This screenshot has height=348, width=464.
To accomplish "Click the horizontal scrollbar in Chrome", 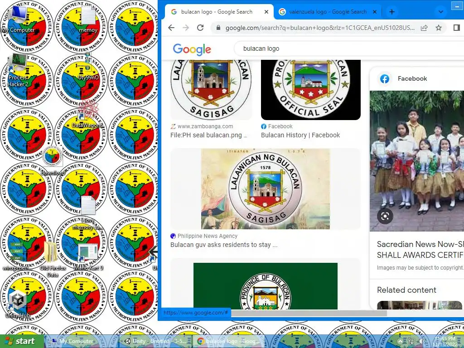I will [309, 313].
